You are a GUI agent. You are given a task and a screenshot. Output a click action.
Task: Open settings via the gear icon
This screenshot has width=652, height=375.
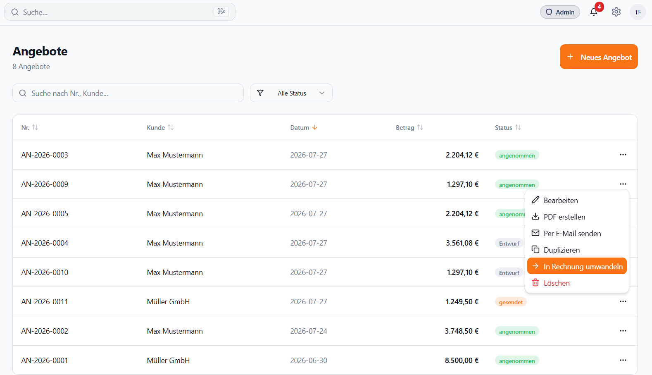[x=616, y=12]
